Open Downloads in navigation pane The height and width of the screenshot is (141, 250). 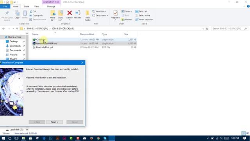[x=15, y=46]
